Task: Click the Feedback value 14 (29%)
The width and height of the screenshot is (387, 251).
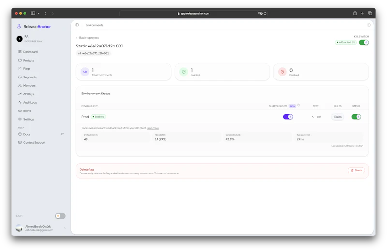Action: (161, 139)
